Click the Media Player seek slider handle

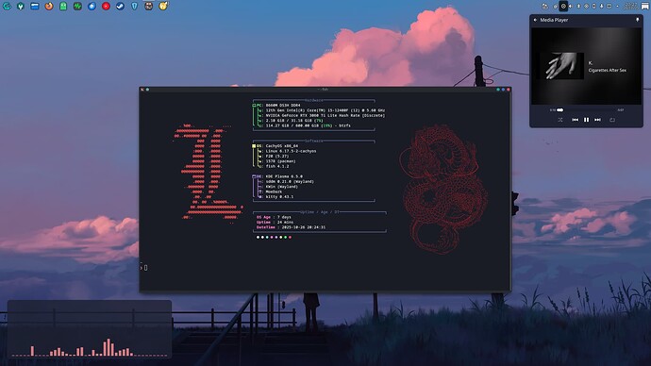560,110
